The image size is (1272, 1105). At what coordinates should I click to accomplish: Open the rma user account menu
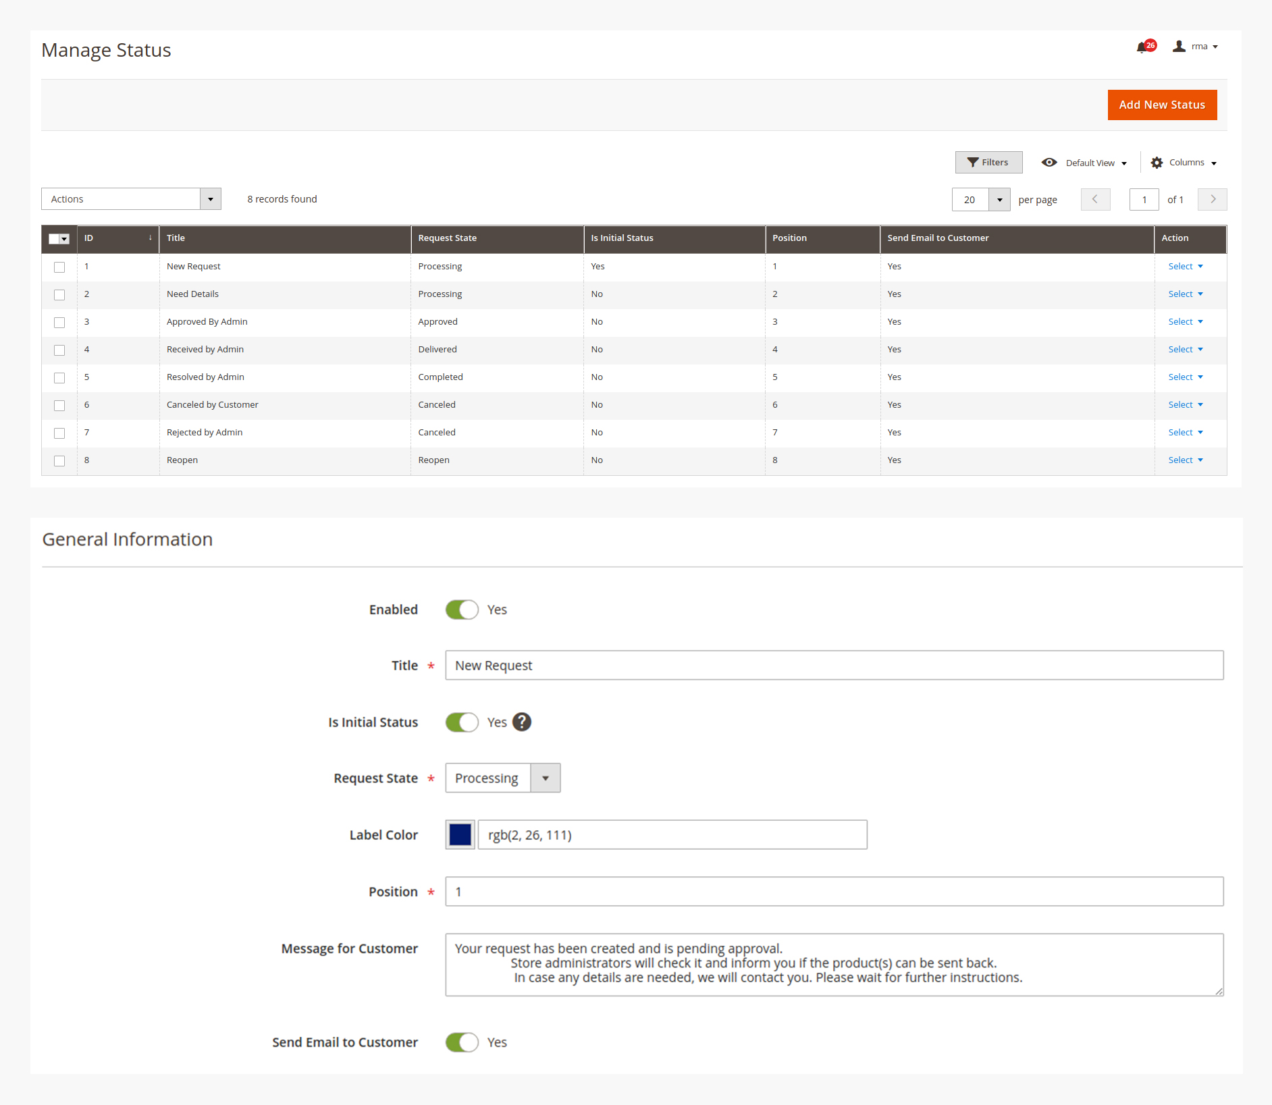point(1196,47)
